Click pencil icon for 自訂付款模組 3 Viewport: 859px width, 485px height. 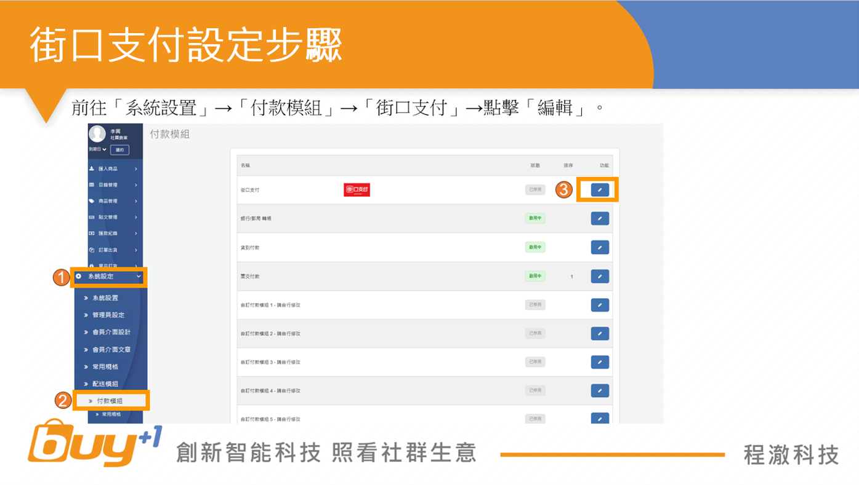600,362
